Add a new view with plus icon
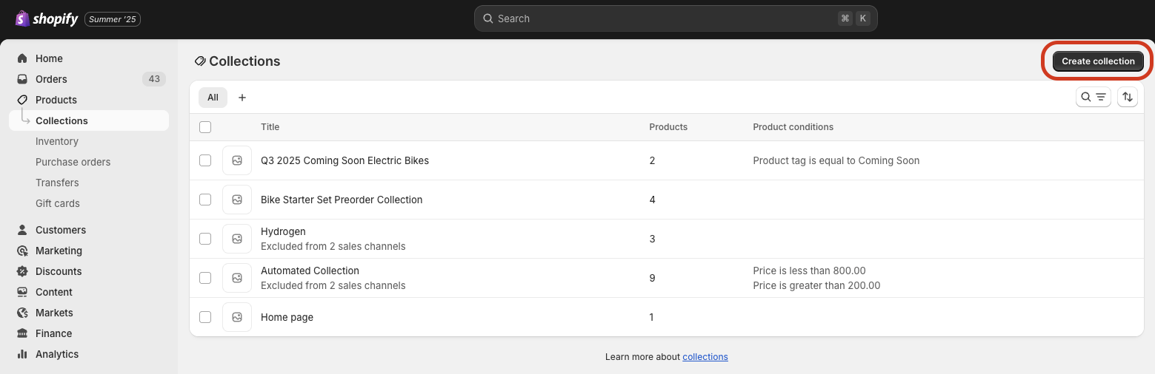The width and height of the screenshot is (1155, 374). (242, 98)
